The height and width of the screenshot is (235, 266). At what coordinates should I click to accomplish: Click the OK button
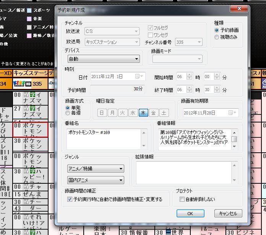(190, 214)
